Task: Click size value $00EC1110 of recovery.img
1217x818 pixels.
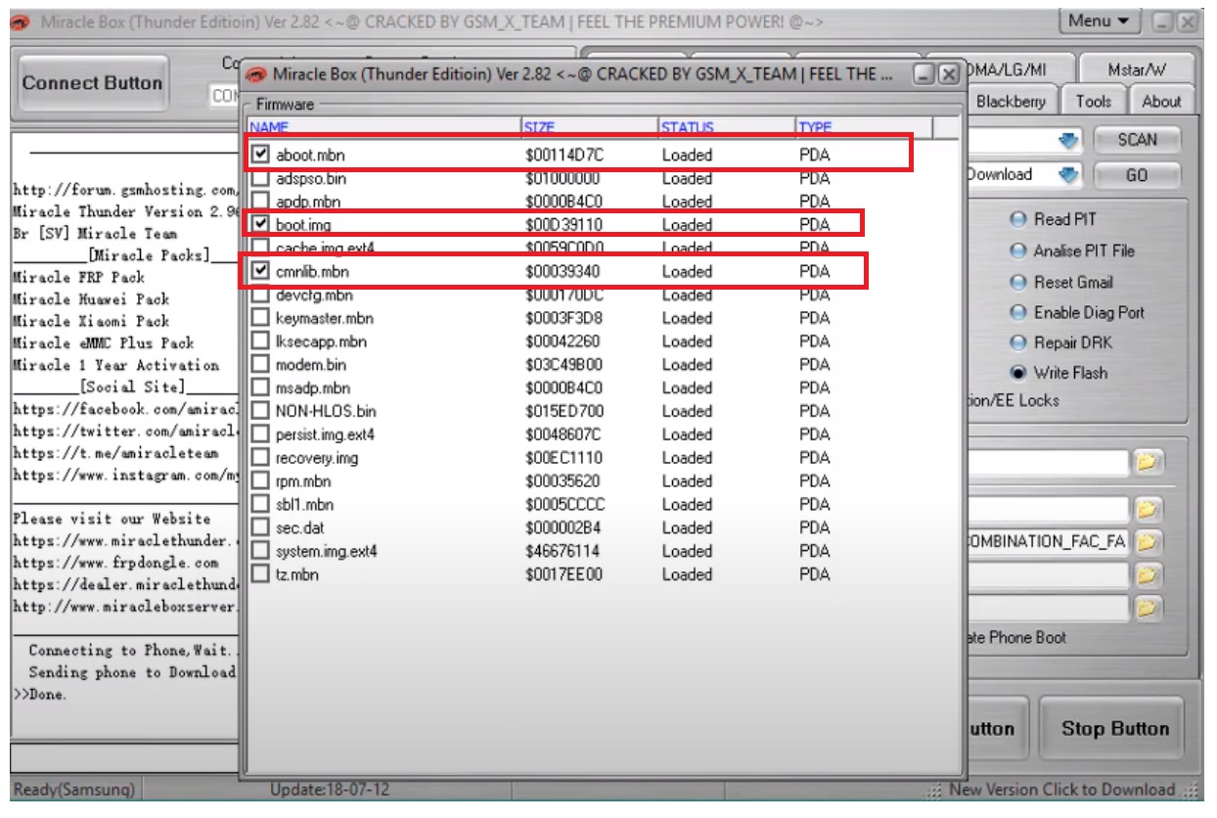Action: 563,458
